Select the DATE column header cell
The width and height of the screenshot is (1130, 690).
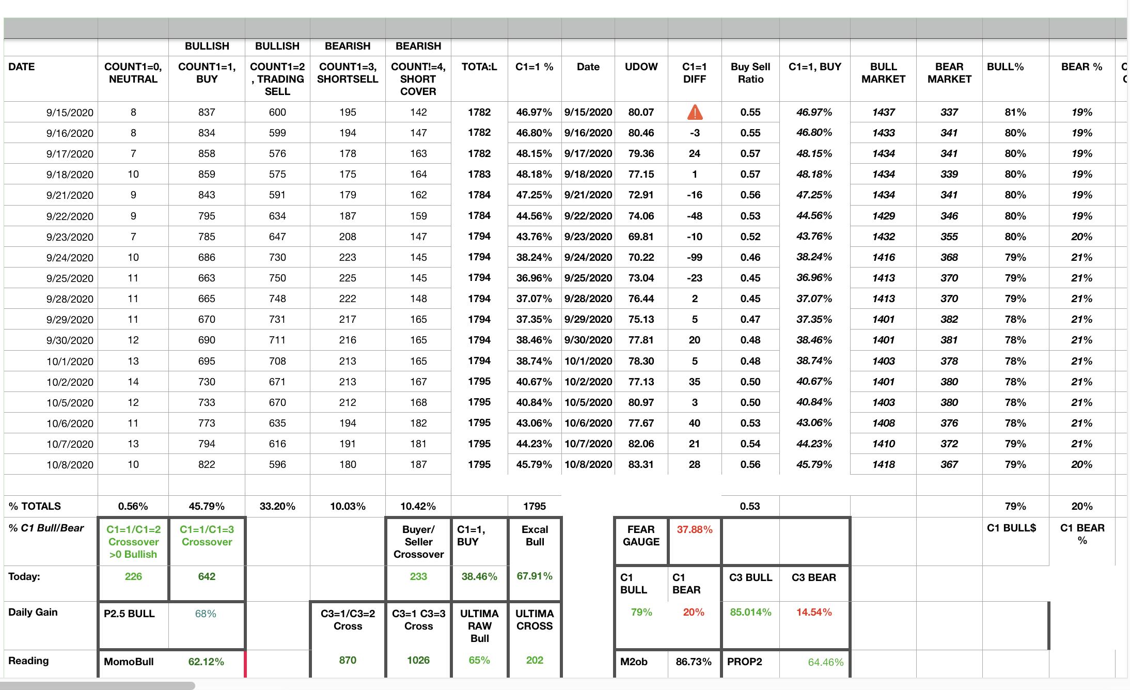(x=22, y=67)
